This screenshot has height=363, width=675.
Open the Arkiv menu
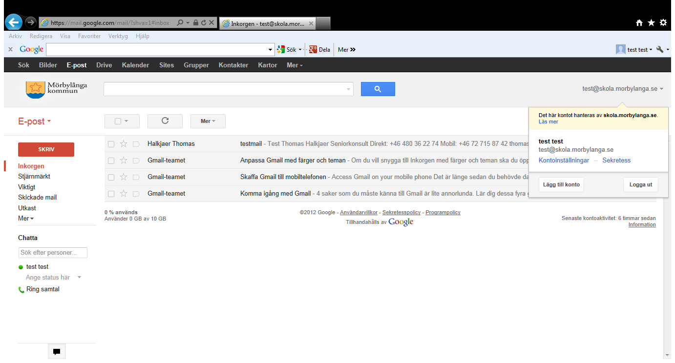click(x=15, y=36)
